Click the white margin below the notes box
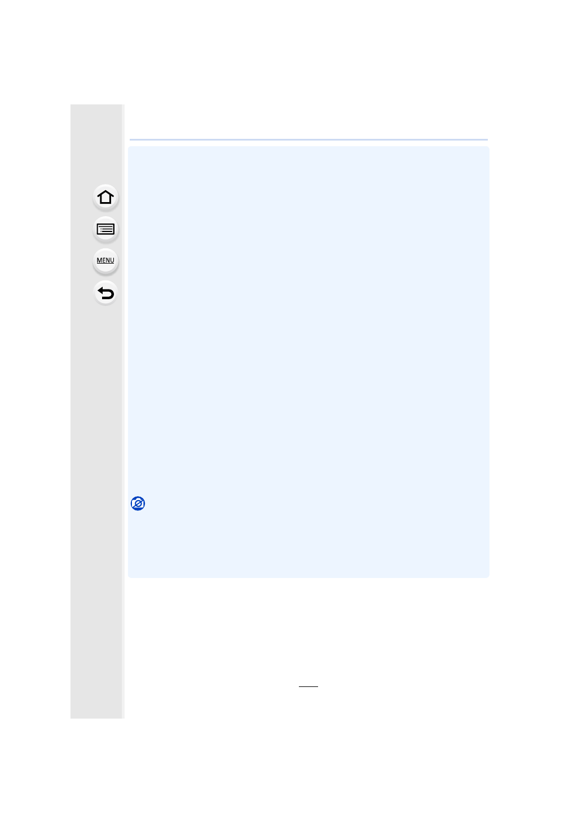 [308, 627]
